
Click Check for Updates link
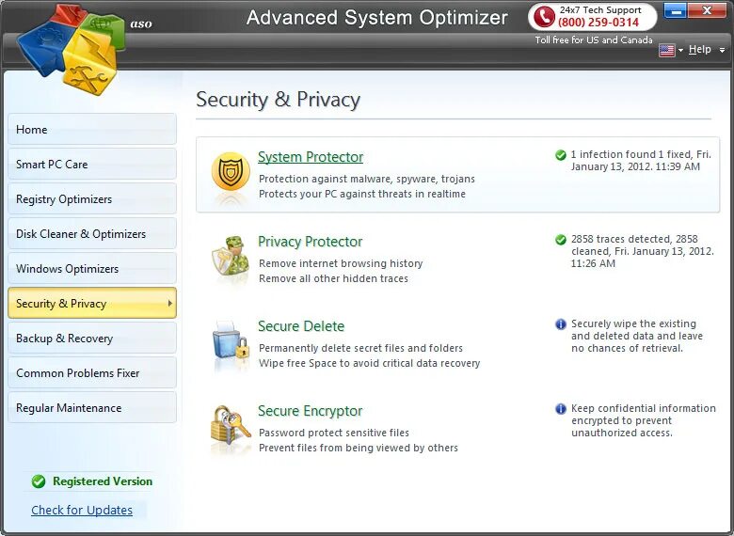[82, 510]
